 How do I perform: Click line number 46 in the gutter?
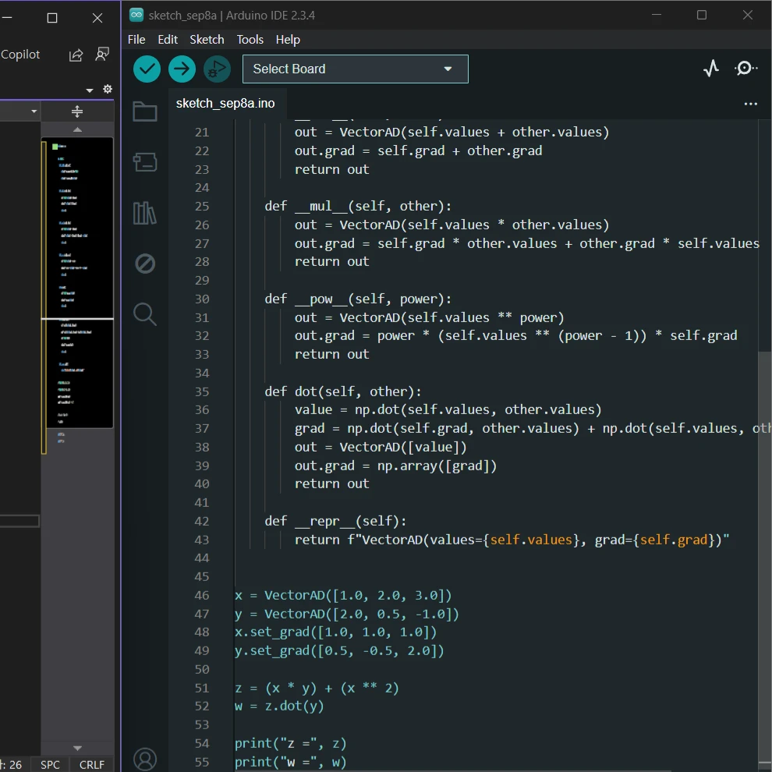202,595
